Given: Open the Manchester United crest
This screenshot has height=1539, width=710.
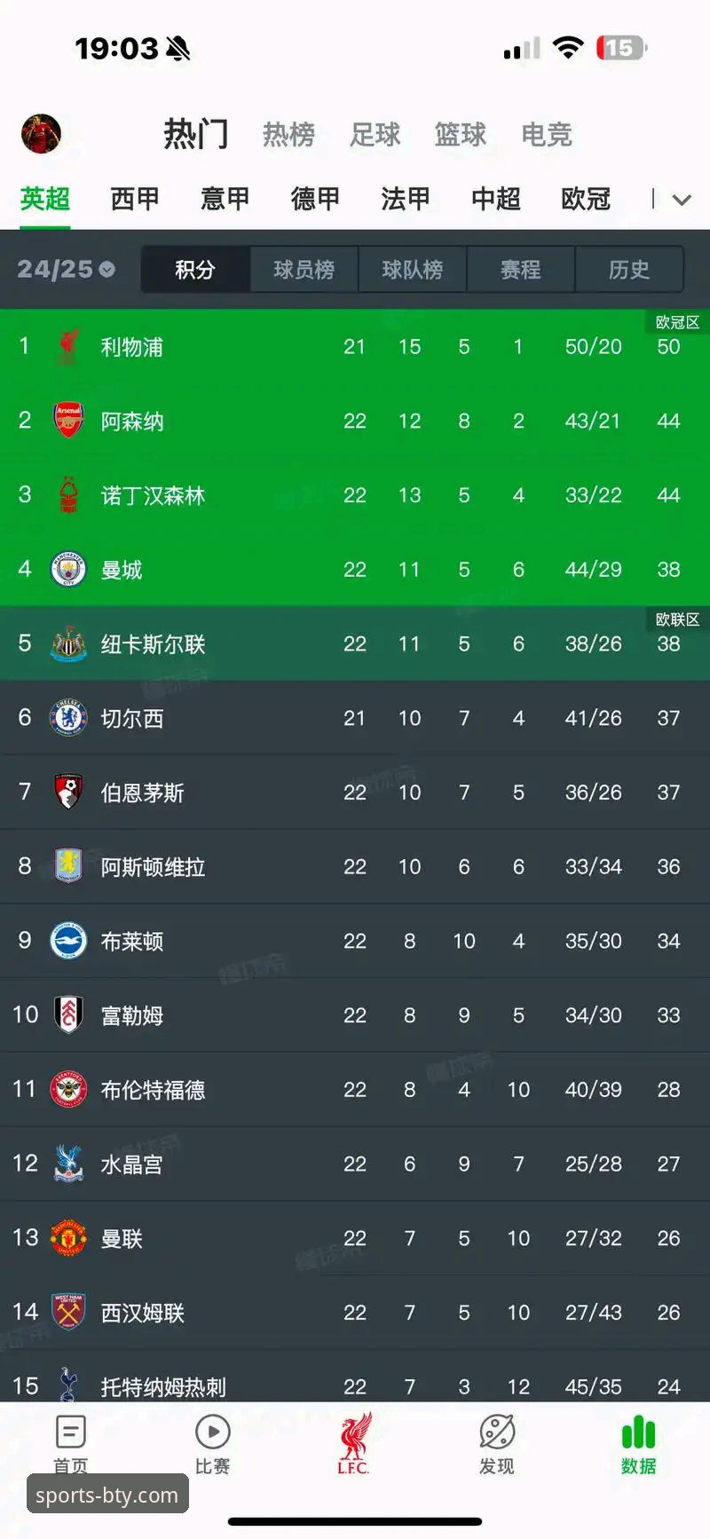Looking at the screenshot, I should [68, 1237].
